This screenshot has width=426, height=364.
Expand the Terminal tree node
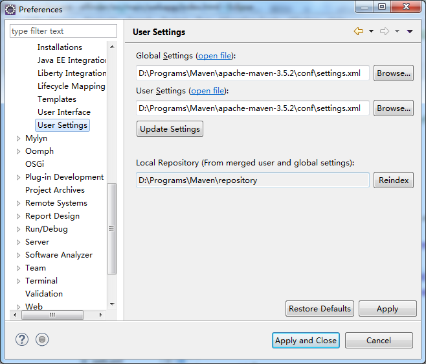tap(18, 281)
